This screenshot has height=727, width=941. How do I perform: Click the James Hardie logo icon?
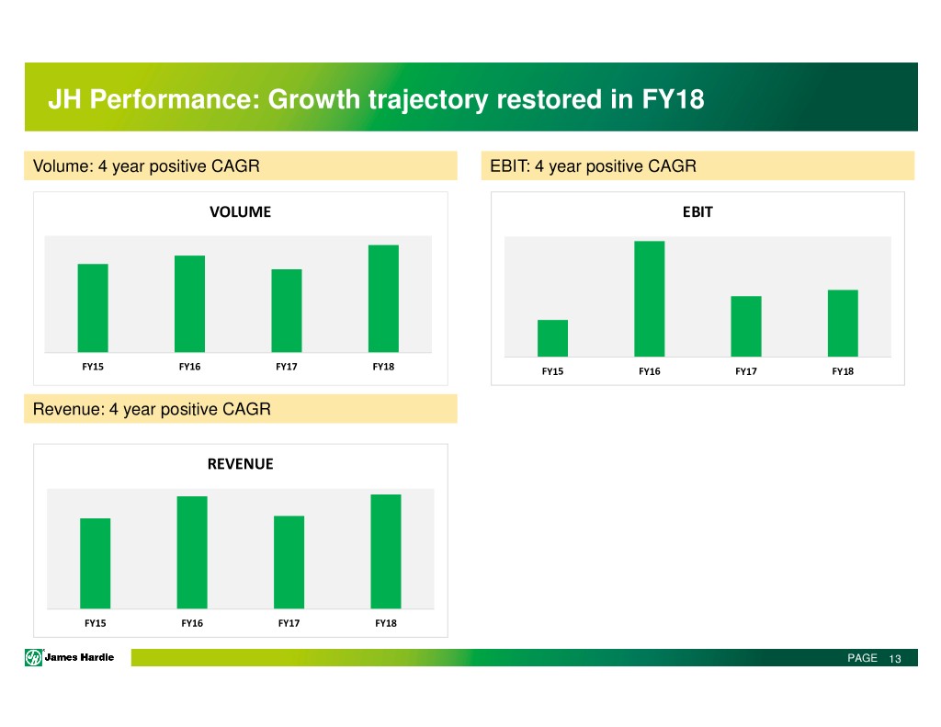pos(33,657)
